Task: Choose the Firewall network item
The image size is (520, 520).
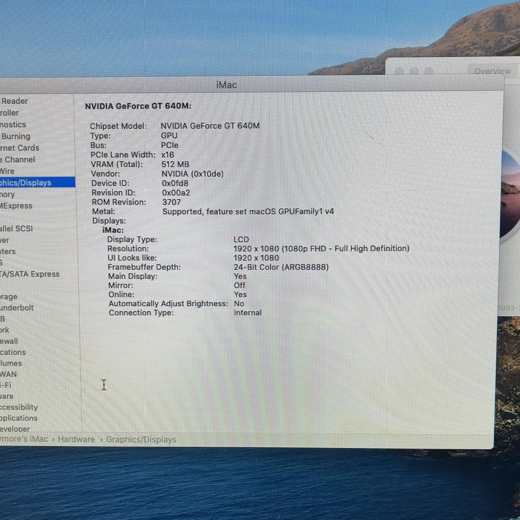Action: tap(9, 341)
